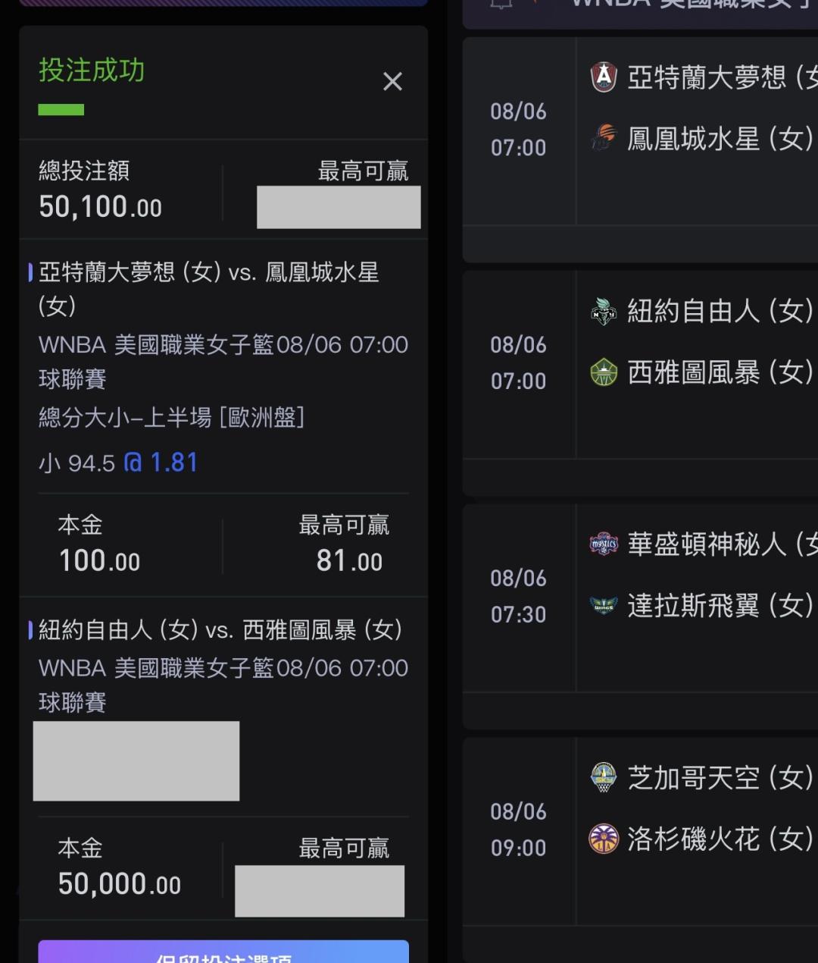Click the Los Angeles Sparks team logo
This screenshot has height=963, width=818.
[x=604, y=839]
